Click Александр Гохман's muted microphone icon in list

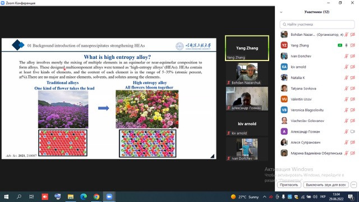pos(347,131)
